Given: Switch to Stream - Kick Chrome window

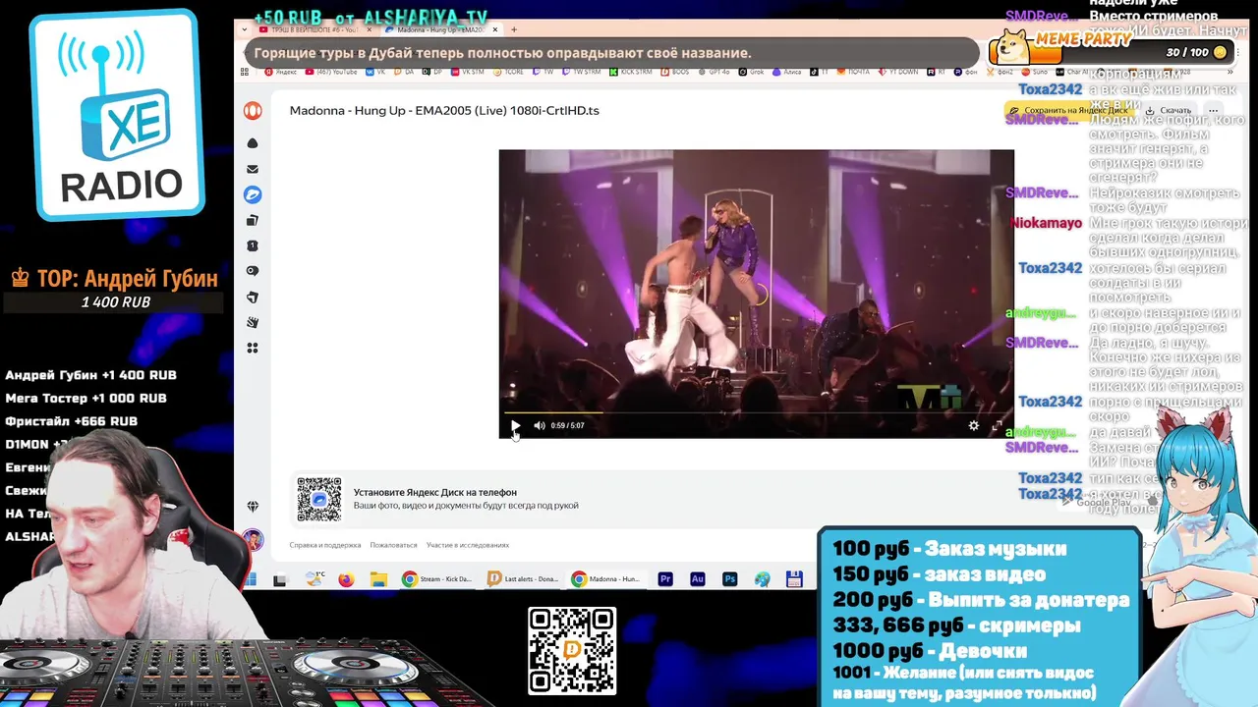Looking at the screenshot, I should [437, 579].
